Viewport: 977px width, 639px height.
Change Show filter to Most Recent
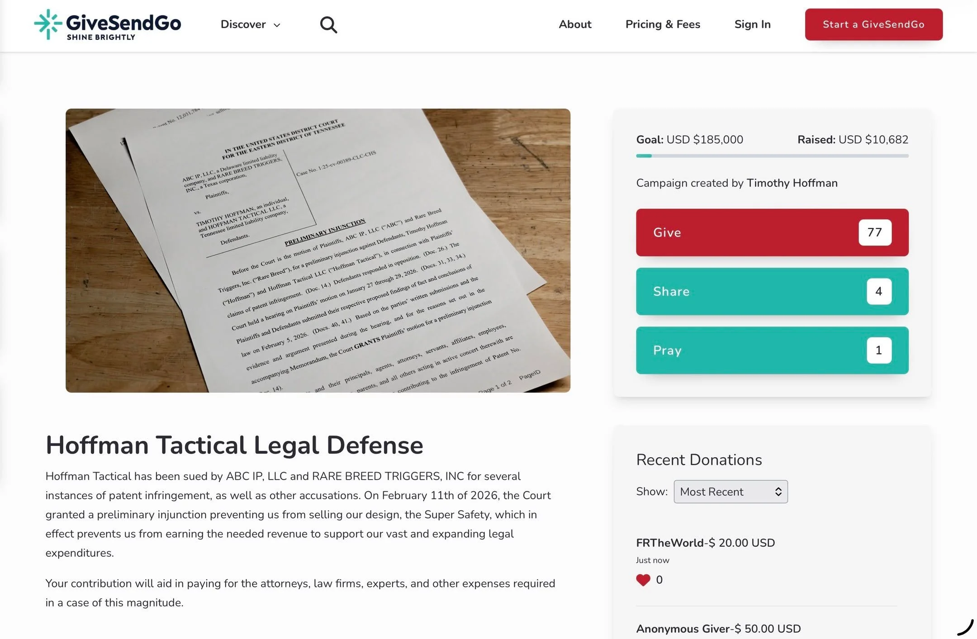pos(730,492)
